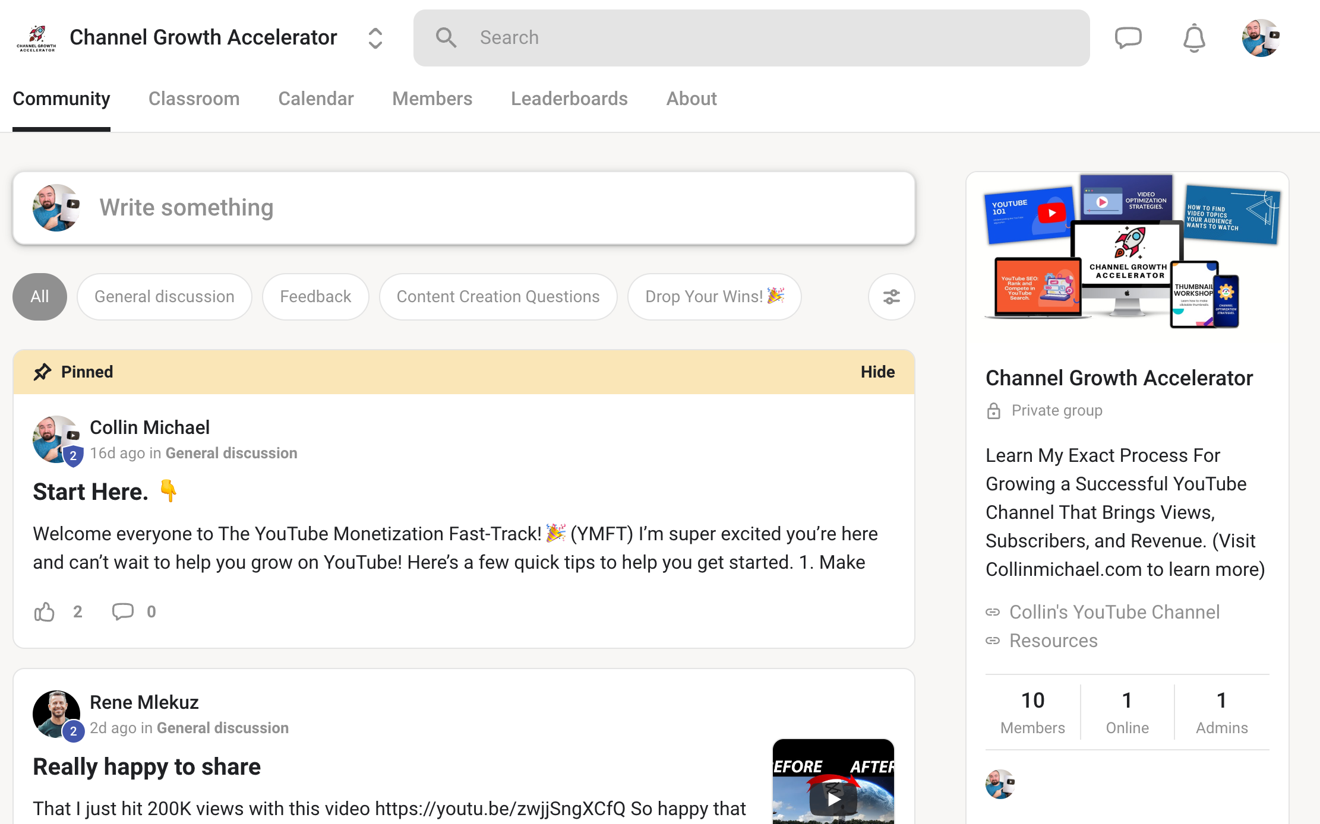Switch to the Classroom tab
Image resolution: width=1320 pixels, height=824 pixels.
[x=194, y=99]
